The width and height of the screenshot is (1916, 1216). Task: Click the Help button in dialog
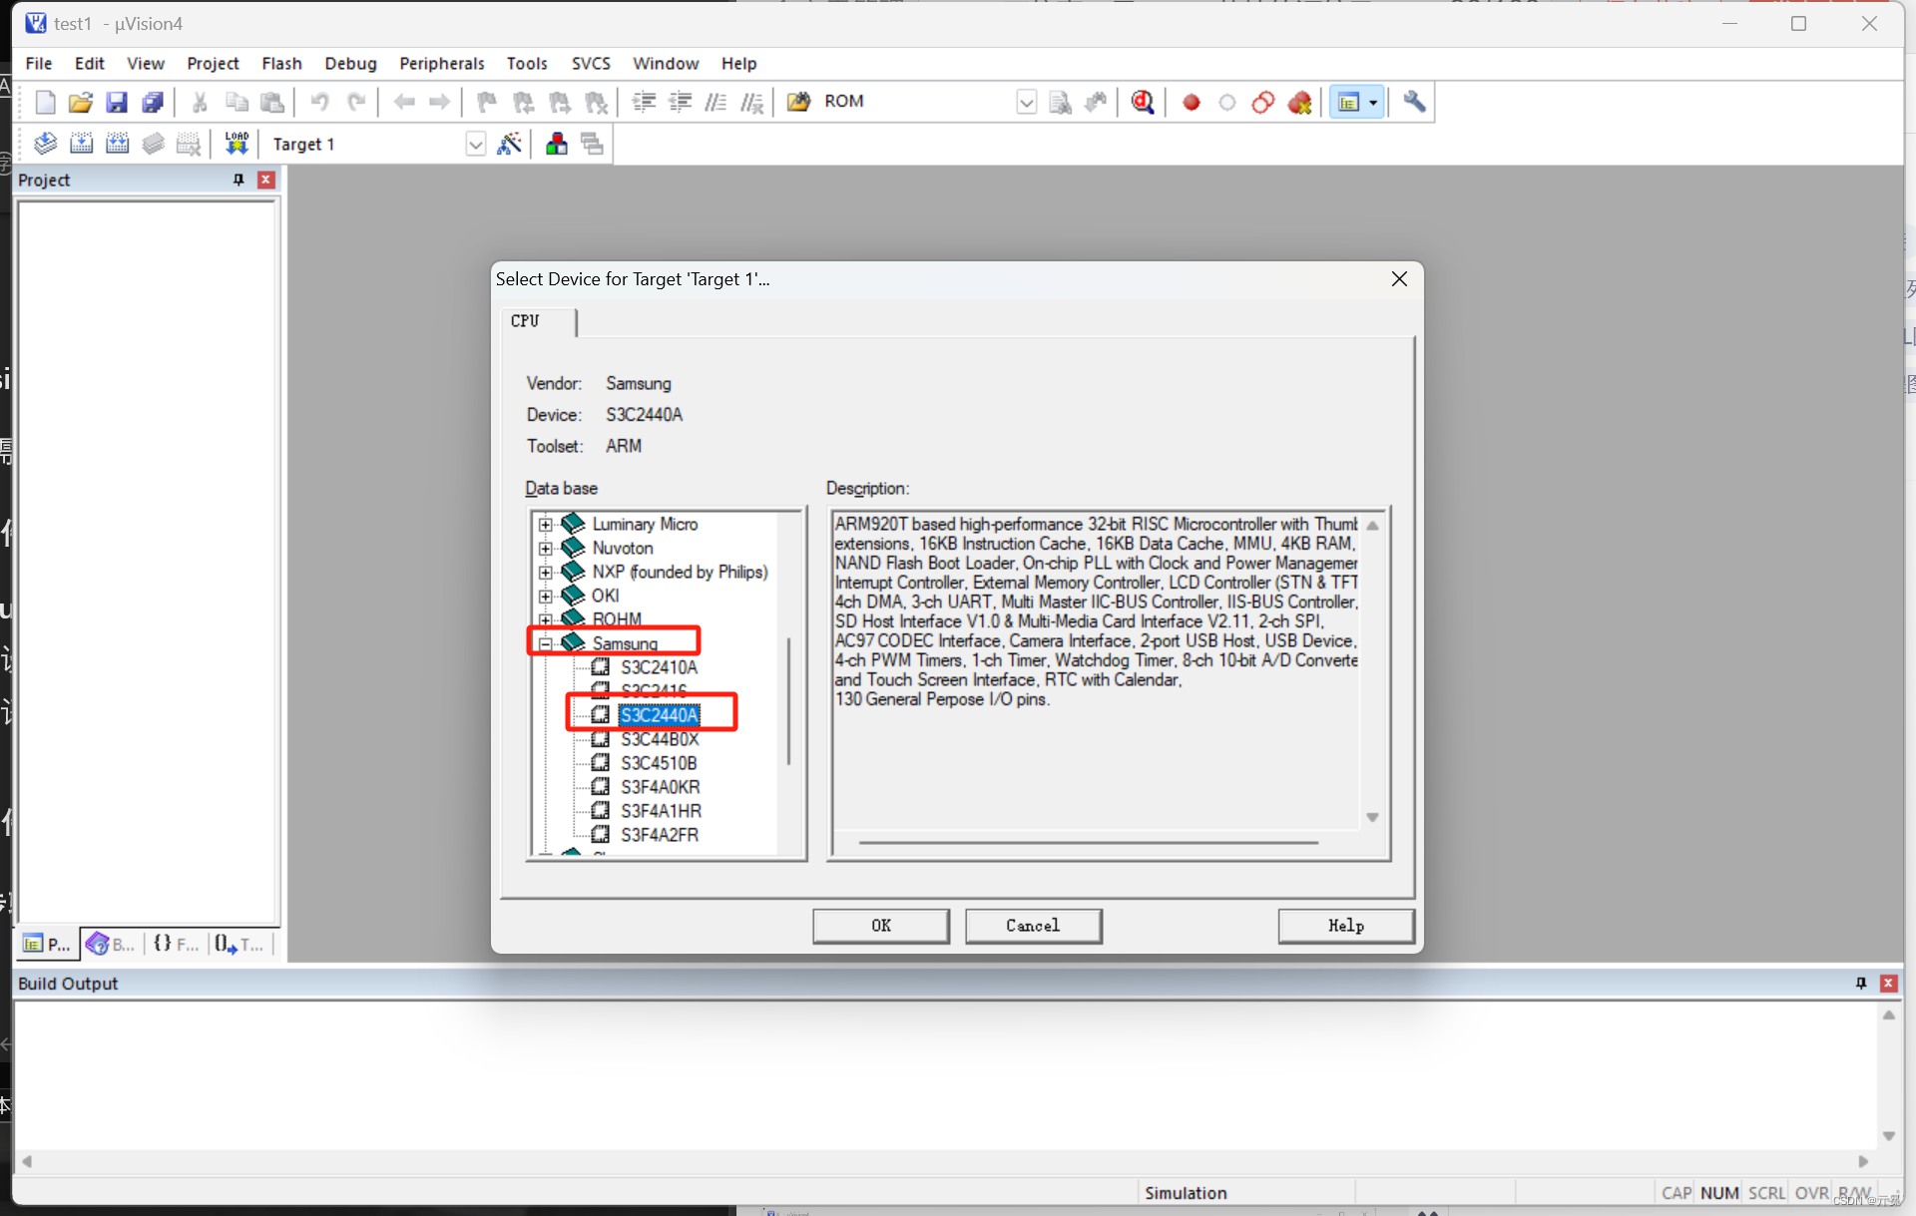1345,926
